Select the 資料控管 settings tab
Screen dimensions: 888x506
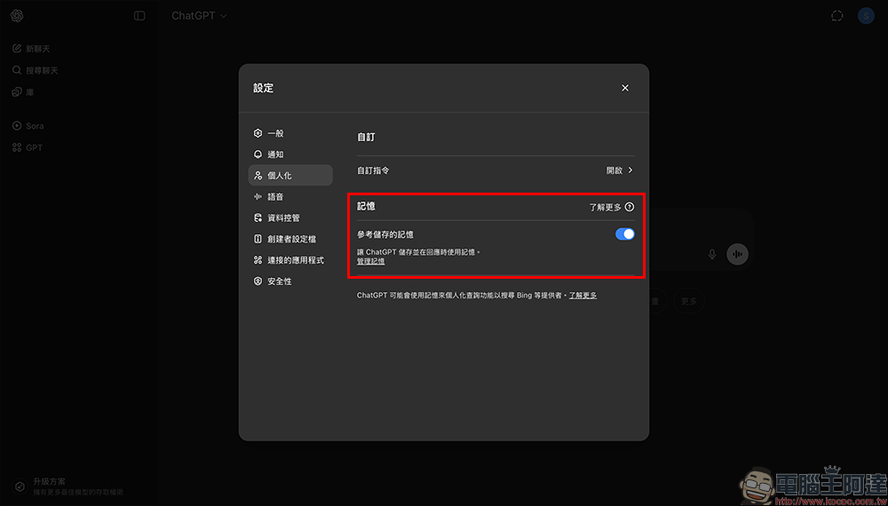pos(290,217)
